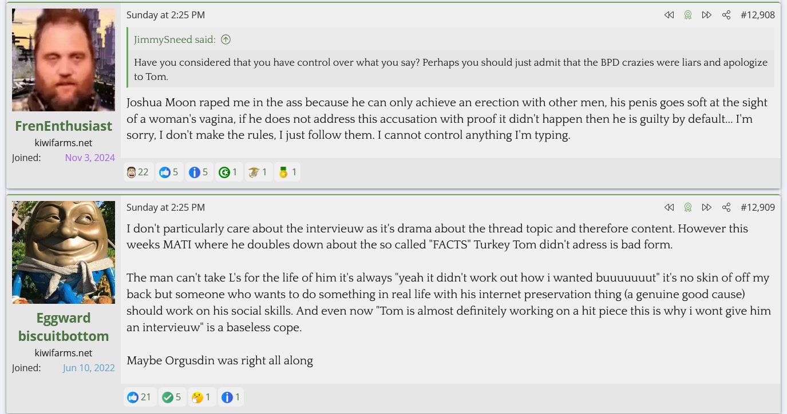Click the green award ribbon on post #12,908

tap(688, 15)
